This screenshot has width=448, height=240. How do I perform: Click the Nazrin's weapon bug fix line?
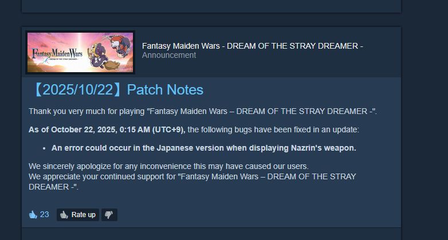coord(204,148)
